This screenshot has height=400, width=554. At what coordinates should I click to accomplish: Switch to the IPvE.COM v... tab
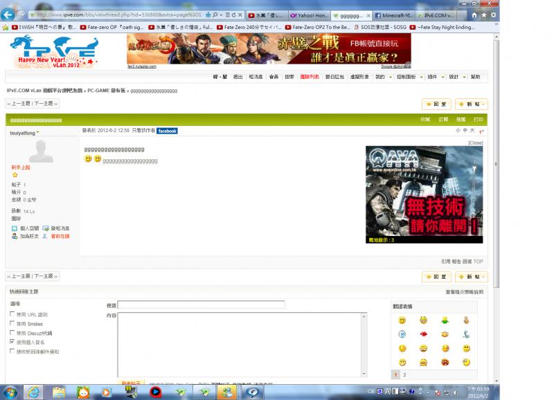click(x=436, y=15)
